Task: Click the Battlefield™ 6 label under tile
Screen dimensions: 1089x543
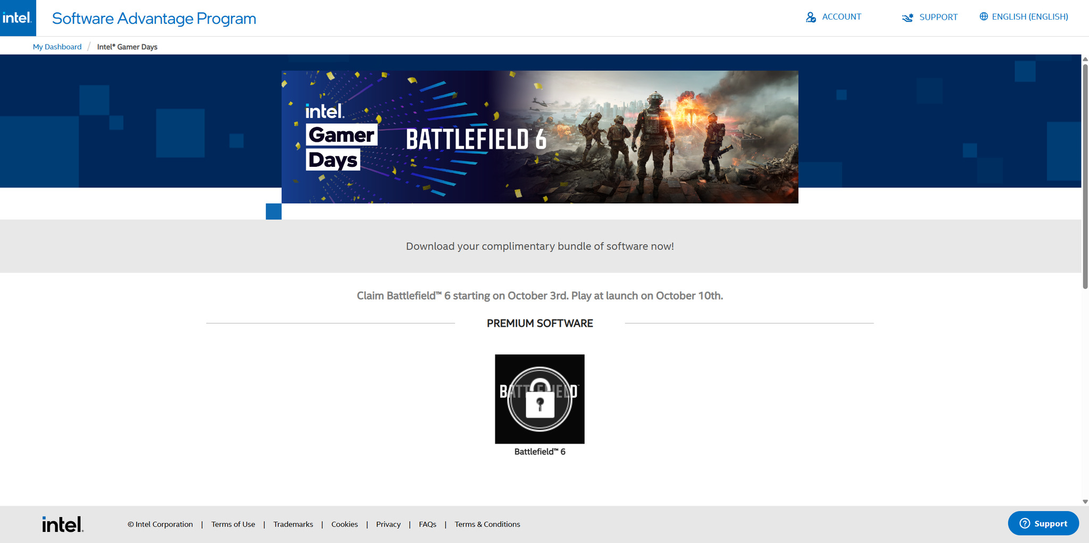Action: (540, 452)
